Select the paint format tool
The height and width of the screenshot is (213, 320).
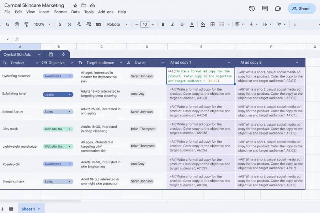click(26, 24)
